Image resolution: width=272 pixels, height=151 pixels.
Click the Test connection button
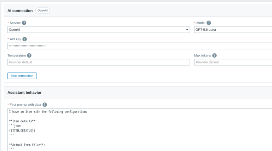(x=22, y=76)
